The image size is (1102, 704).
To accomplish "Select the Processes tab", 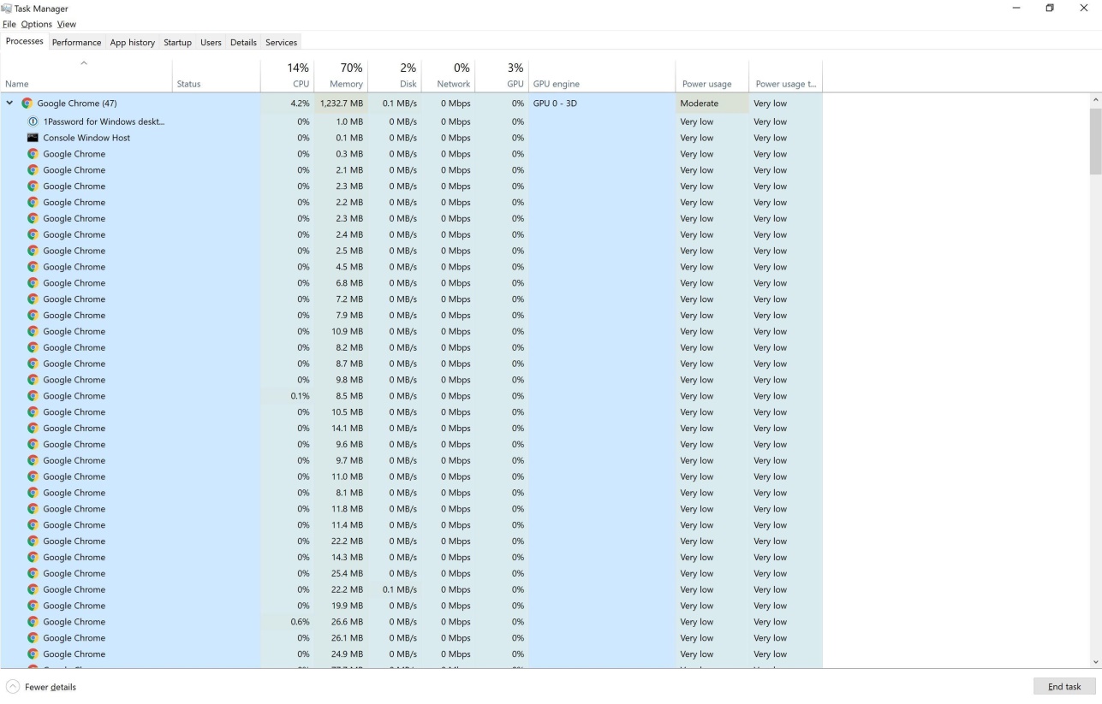I will [24, 41].
